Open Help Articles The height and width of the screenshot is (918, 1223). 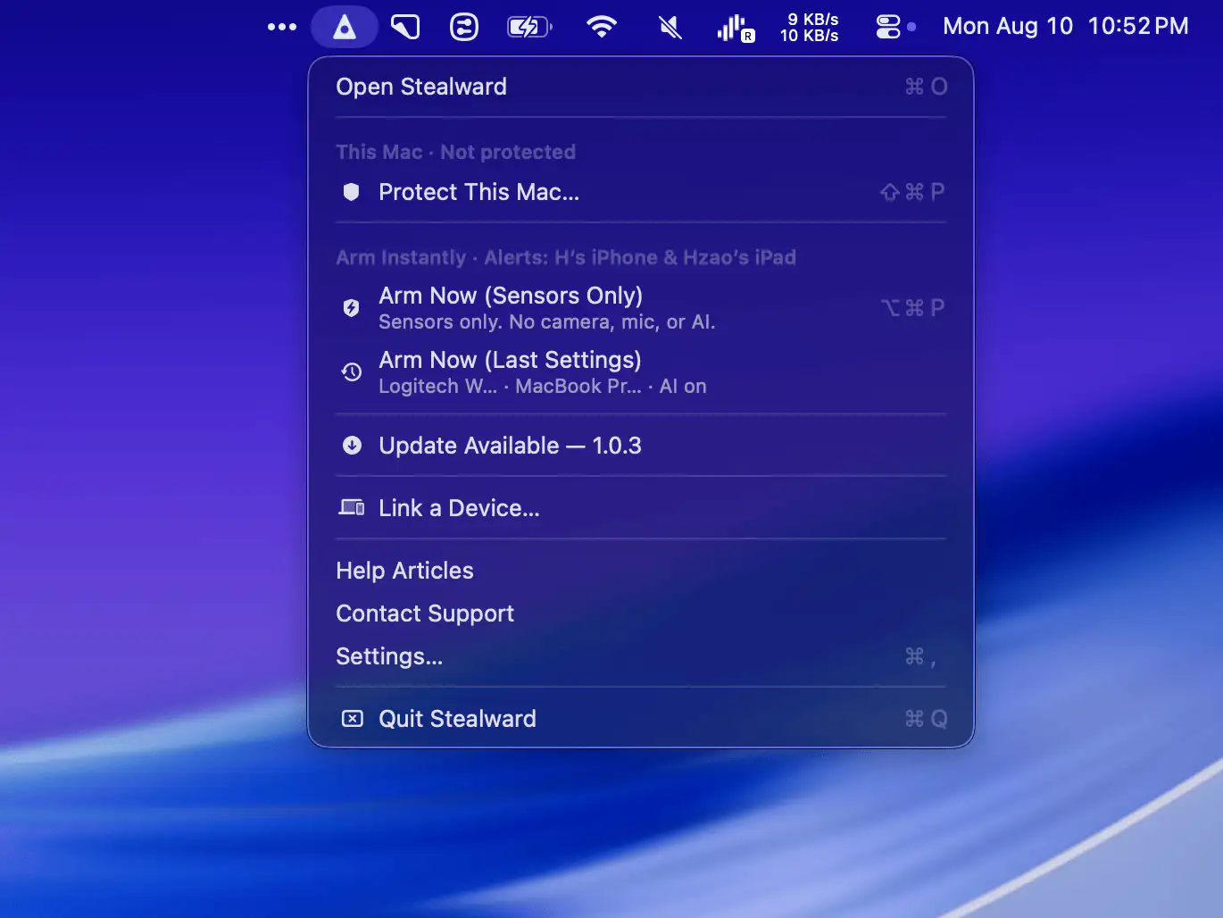(641, 571)
